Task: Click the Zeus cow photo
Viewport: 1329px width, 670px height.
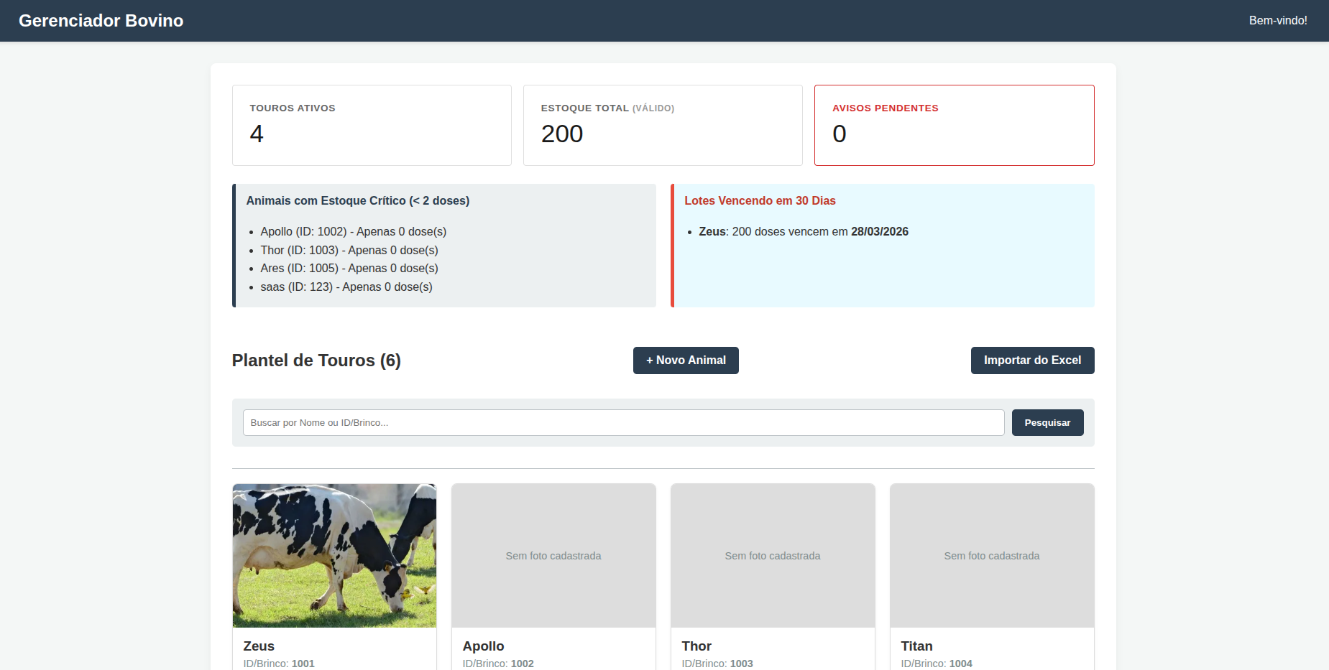Action: tap(334, 556)
